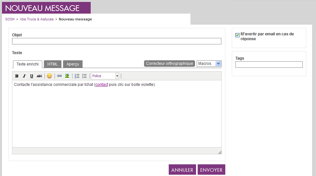This screenshot has width=316, height=176.
Task: Uncheck email notification on reply checkbox
Action: click(x=237, y=35)
